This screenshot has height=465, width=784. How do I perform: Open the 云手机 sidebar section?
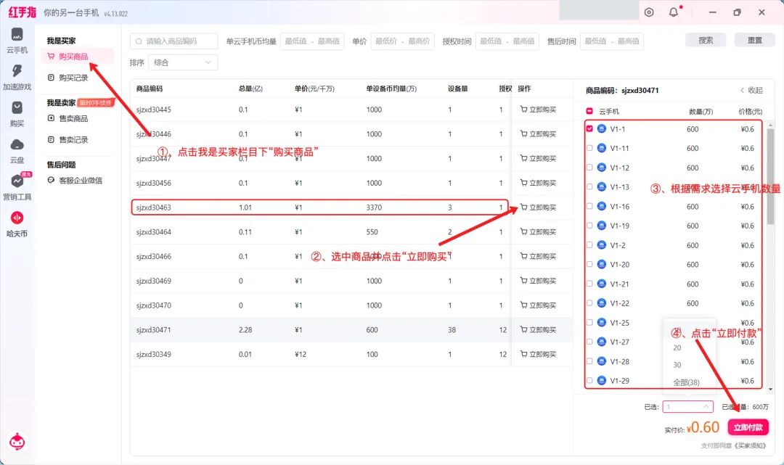coord(17,41)
